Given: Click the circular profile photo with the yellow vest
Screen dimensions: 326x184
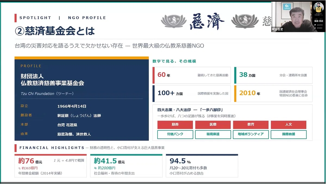Looking at the screenshot, I should pos(319,7).
